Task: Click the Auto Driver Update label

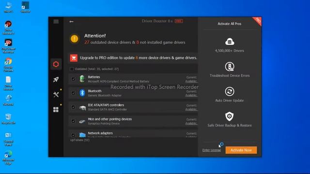Action: tap(229, 101)
